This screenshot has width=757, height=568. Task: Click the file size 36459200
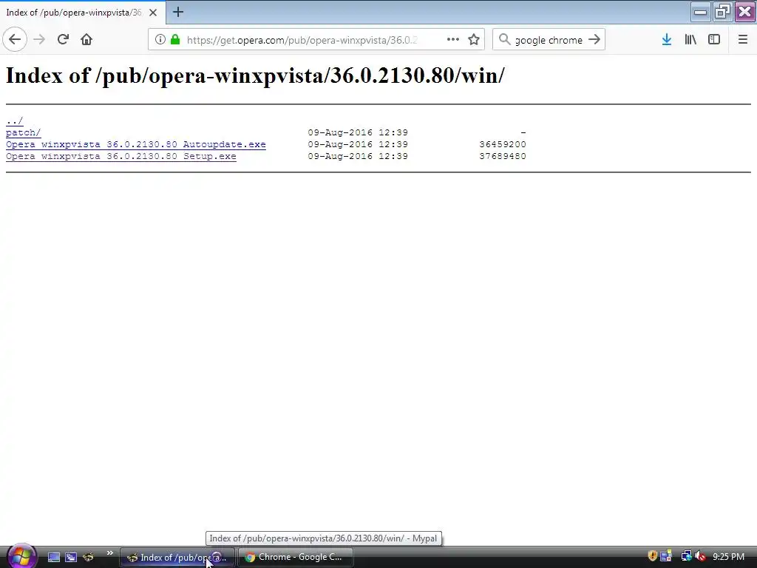coord(503,144)
